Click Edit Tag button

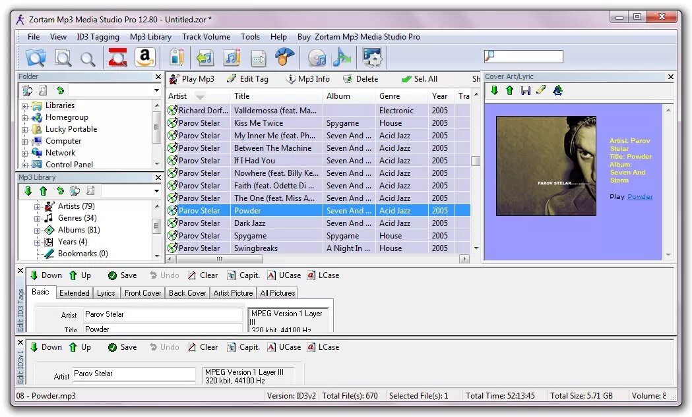pyautogui.click(x=247, y=79)
